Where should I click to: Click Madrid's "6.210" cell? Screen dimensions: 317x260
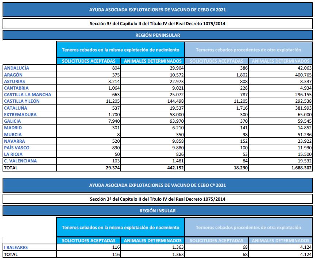[178, 128]
